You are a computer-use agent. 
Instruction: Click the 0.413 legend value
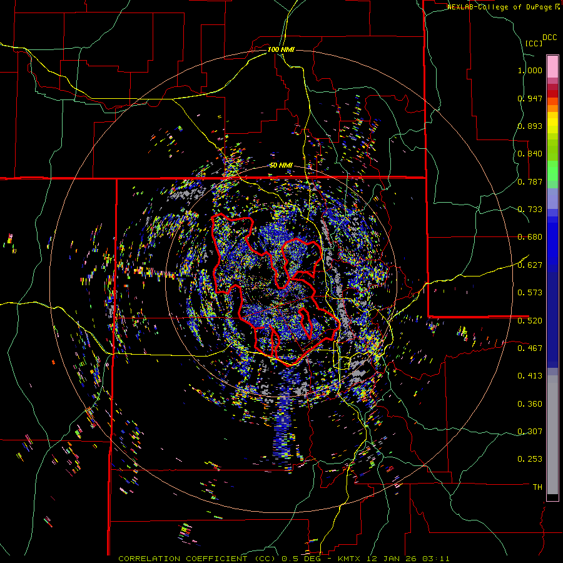[530, 376]
